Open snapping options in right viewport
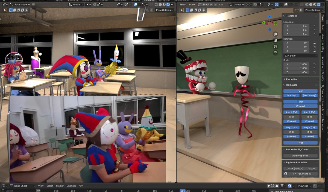 pos(260,4)
